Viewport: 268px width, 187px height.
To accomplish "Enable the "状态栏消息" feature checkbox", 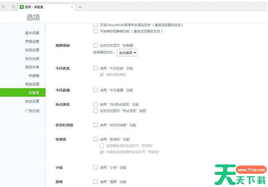I will (95, 125).
